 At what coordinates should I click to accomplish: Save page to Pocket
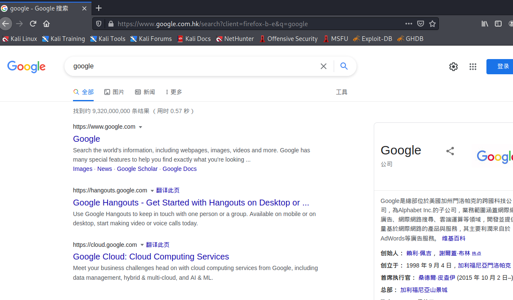click(x=421, y=24)
